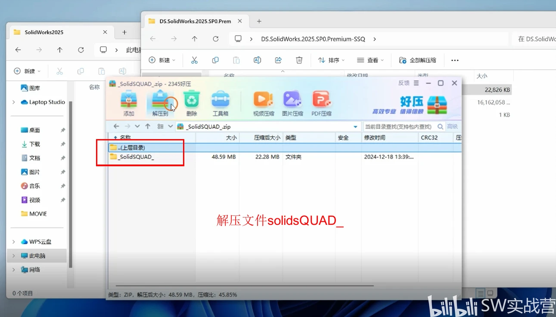The width and height of the screenshot is (556, 317).
Task: Expand the chevron after DS.SolidWorks.2025.SP0.Premium-SSQ breadcrumb
Action: (375, 39)
